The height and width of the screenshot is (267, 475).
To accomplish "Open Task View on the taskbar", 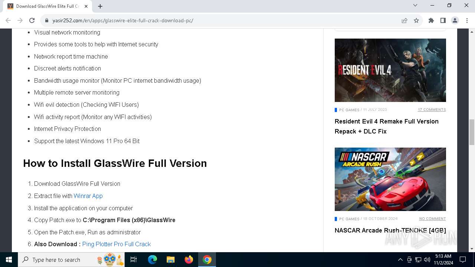I will (x=134, y=260).
